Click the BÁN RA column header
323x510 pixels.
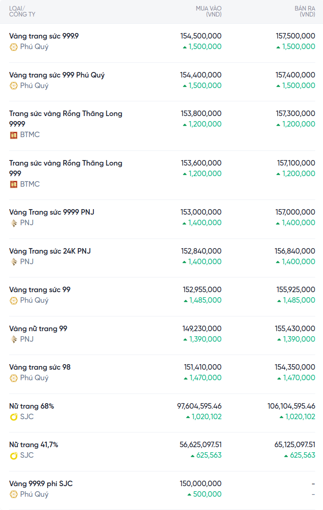click(x=304, y=11)
